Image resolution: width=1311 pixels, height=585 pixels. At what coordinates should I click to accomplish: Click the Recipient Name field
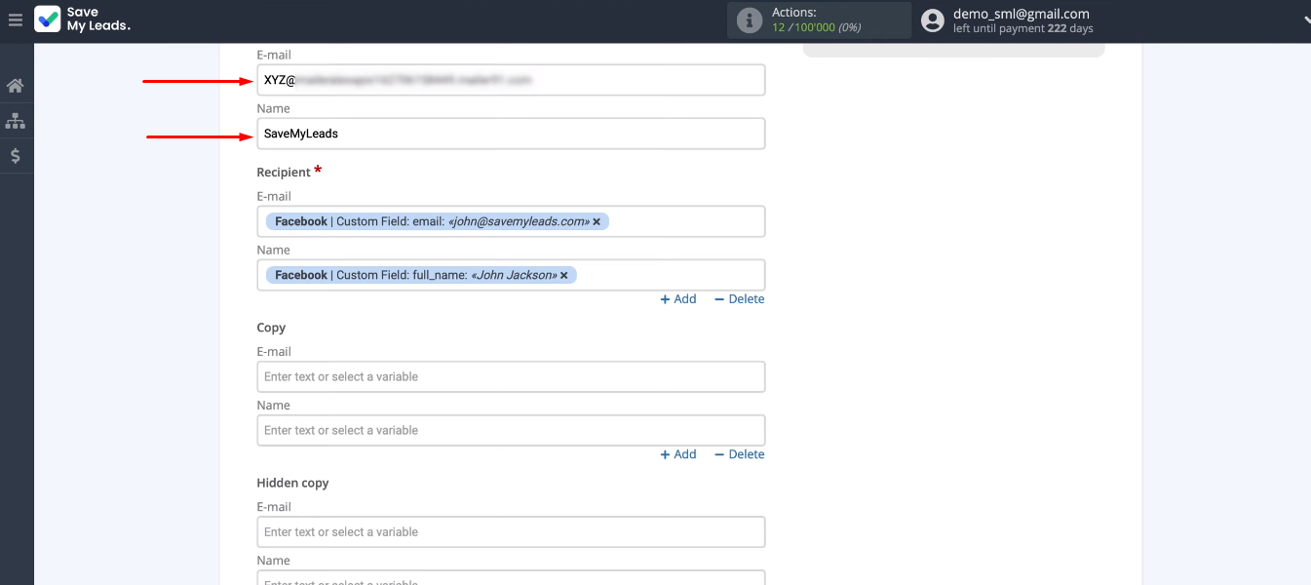pos(511,275)
